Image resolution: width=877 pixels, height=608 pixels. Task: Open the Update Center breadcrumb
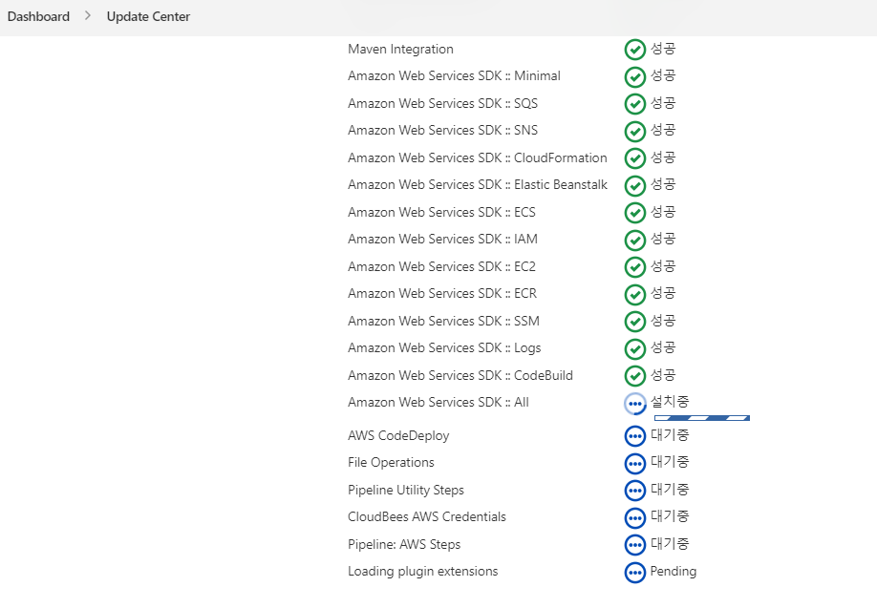coord(148,17)
